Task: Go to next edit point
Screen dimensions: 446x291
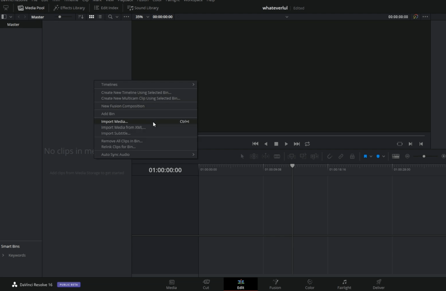Action: [410, 144]
